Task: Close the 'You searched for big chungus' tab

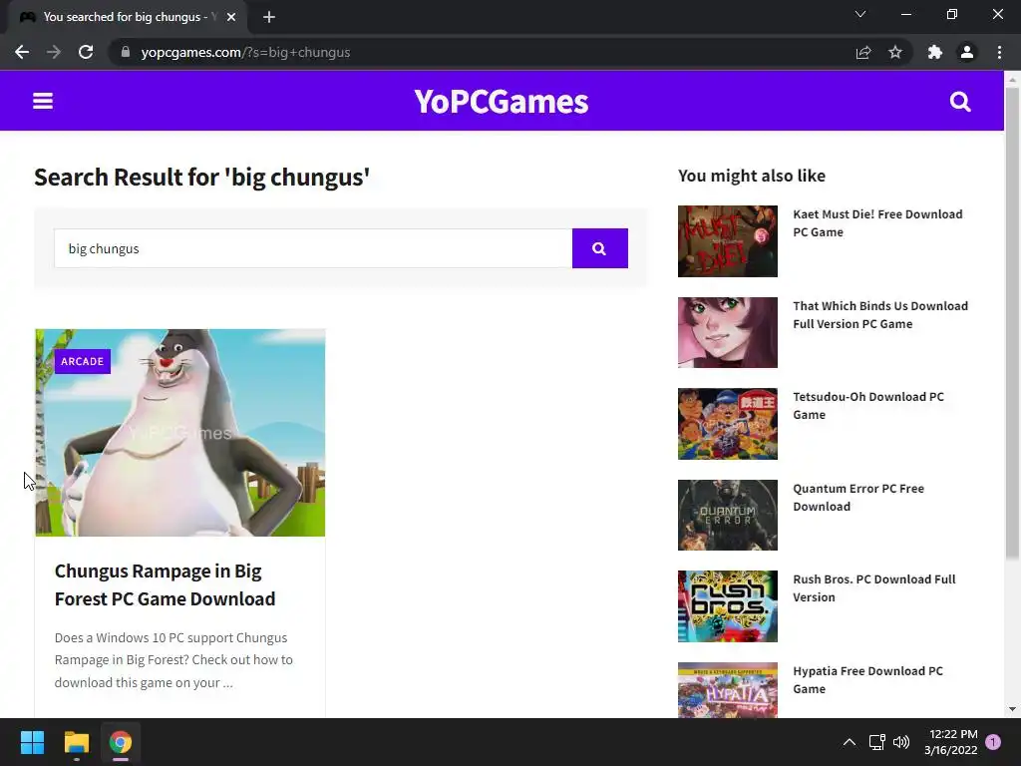Action: (231, 17)
